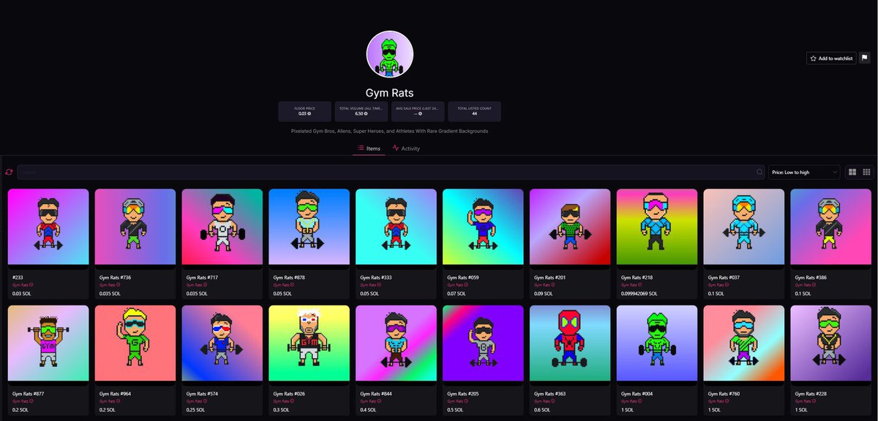Open the Price: Low to high dropdown
Screen dimensions: 878x421
pos(805,172)
